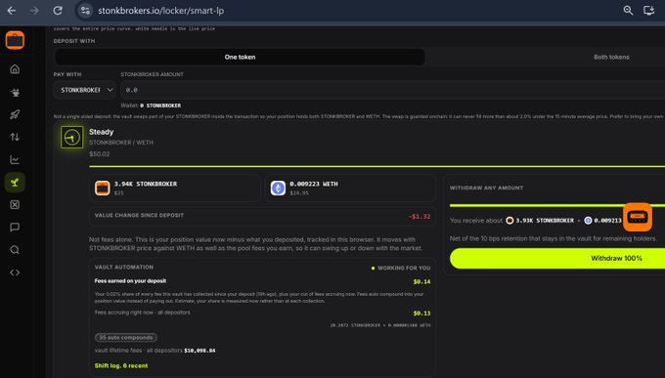This screenshot has width=665, height=378.
Task: Open the swap arrows icon in the sidebar
Action: (15, 137)
